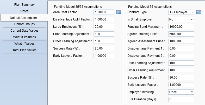Click the Area Cost Factor input field
The image size is (205, 105).
(104, 12)
